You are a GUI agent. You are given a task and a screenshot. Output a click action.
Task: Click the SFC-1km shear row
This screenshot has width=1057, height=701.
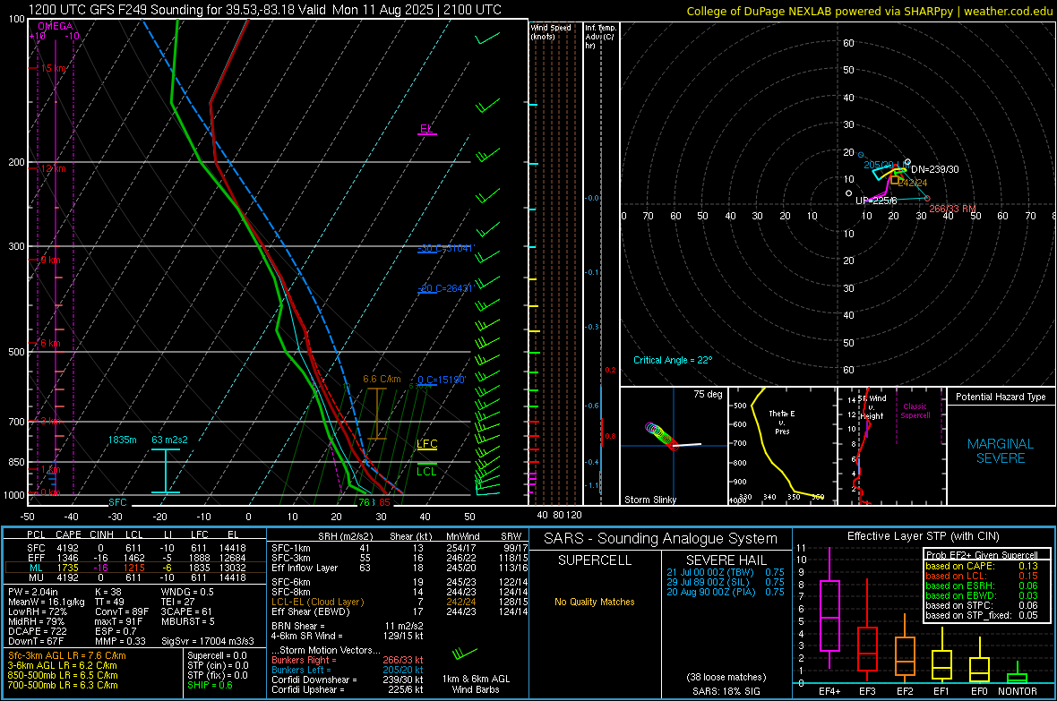pos(400,548)
